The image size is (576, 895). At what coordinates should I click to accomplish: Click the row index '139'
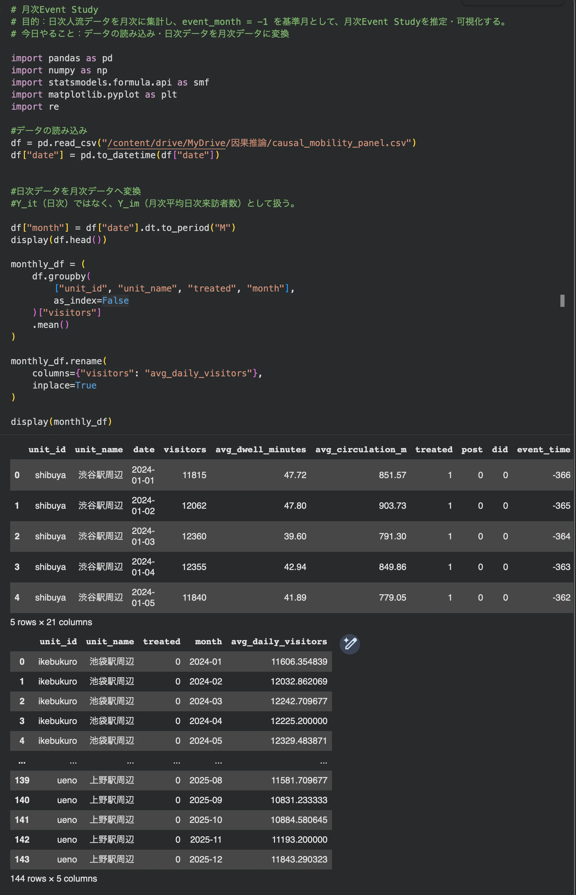[x=22, y=780]
